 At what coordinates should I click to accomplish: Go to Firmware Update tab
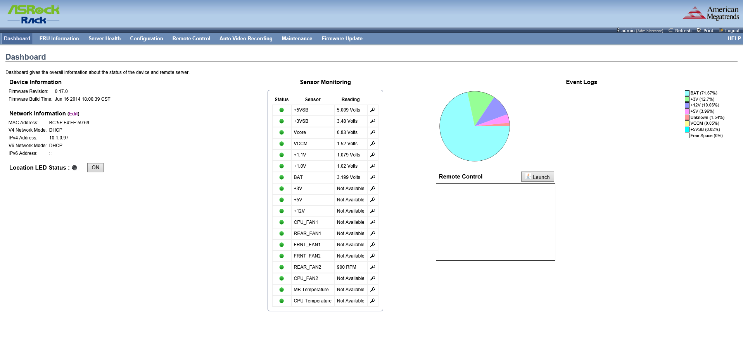click(342, 39)
